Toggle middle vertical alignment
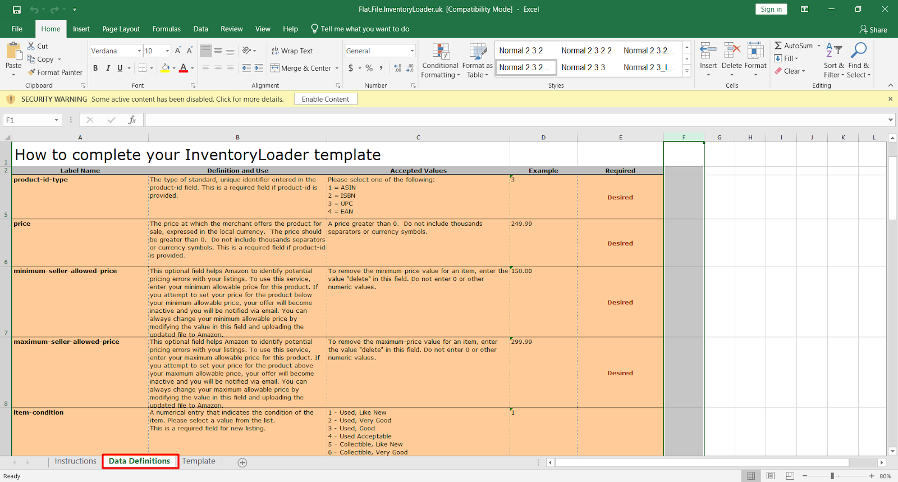 (x=218, y=51)
